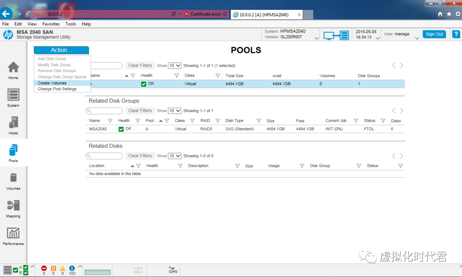Open Related Disks Show rows dropdown

175,156
